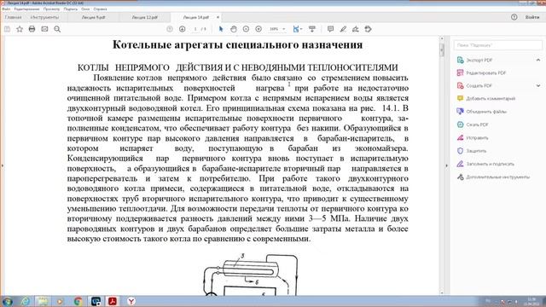
Task: Go to next page arrow button
Action: tap(182, 29)
